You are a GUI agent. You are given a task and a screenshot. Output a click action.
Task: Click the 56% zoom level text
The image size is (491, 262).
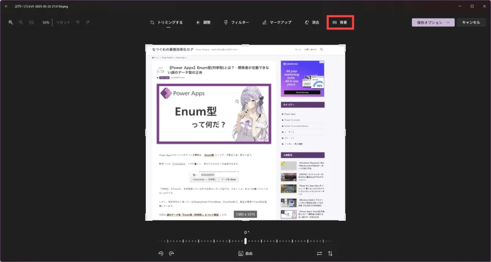(46, 23)
